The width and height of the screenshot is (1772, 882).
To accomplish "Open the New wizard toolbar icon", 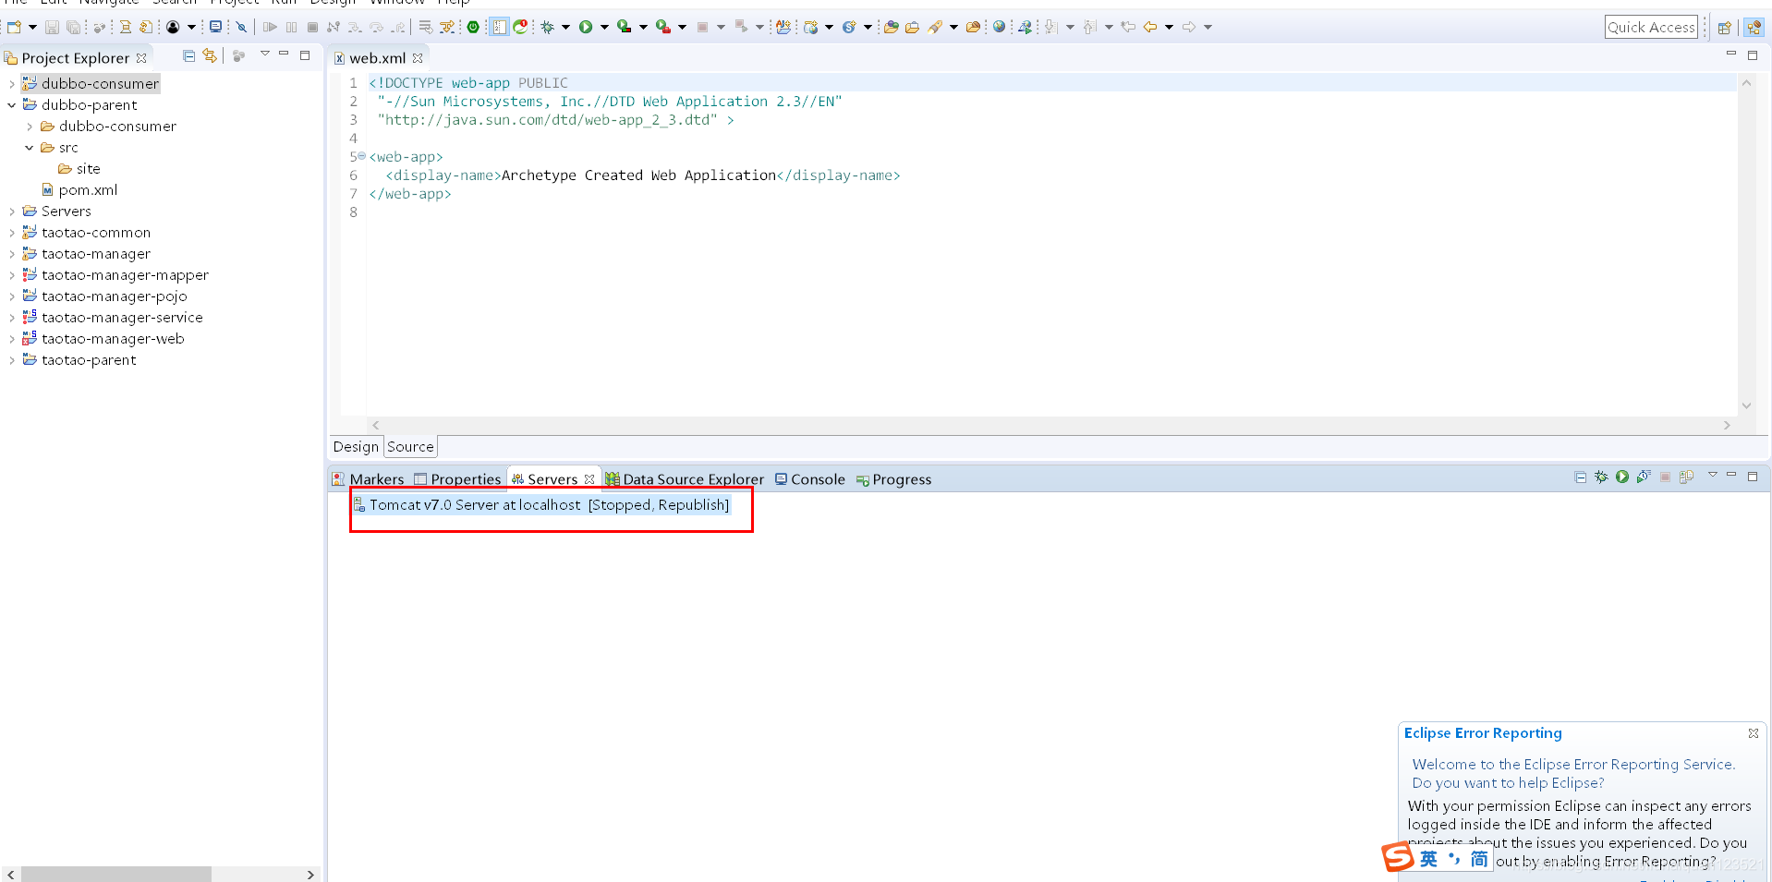I will click(15, 27).
